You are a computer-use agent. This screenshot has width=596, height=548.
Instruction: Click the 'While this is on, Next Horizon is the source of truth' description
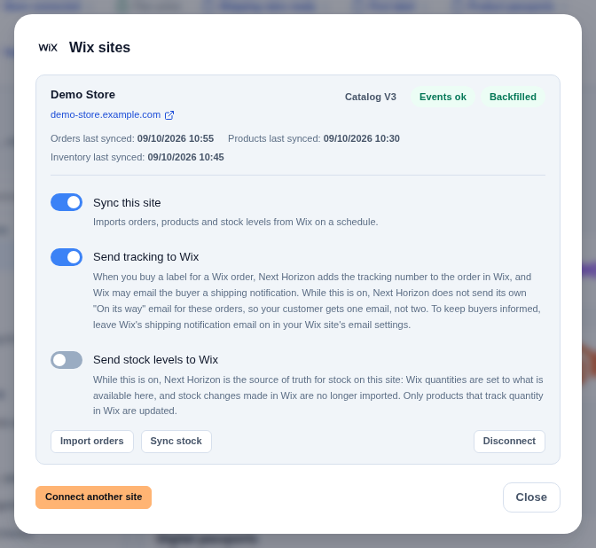click(x=318, y=395)
